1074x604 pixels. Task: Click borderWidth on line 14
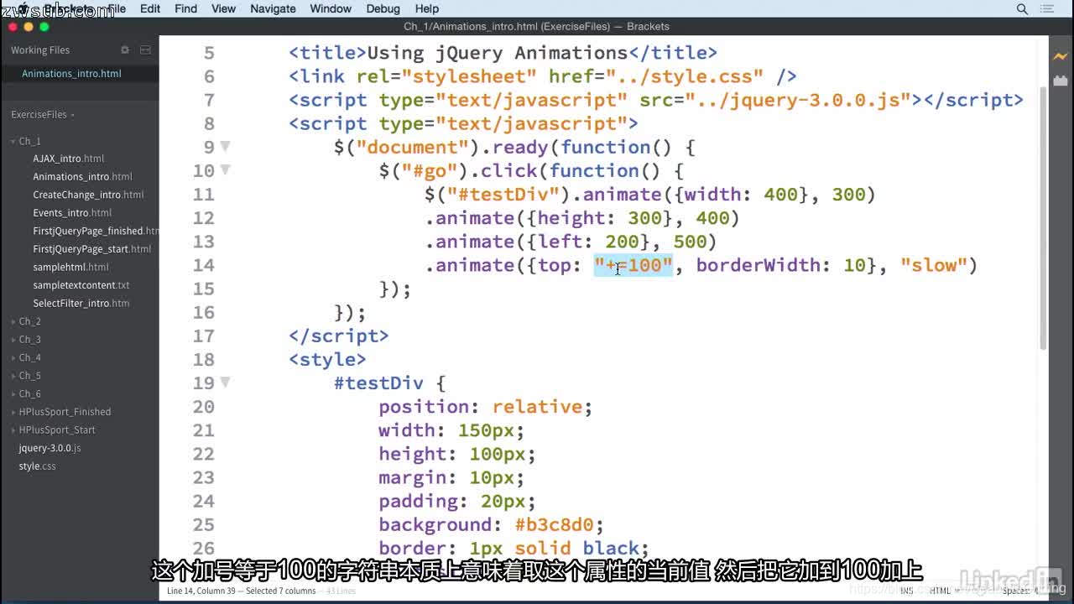(x=758, y=266)
